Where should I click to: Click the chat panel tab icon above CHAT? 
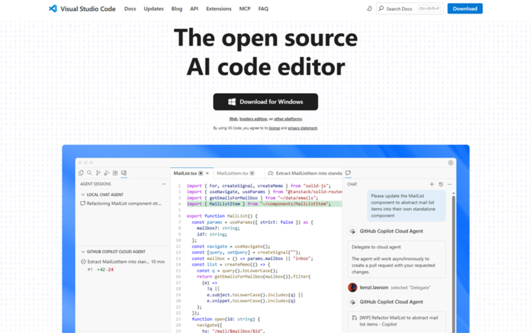tap(348, 173)
